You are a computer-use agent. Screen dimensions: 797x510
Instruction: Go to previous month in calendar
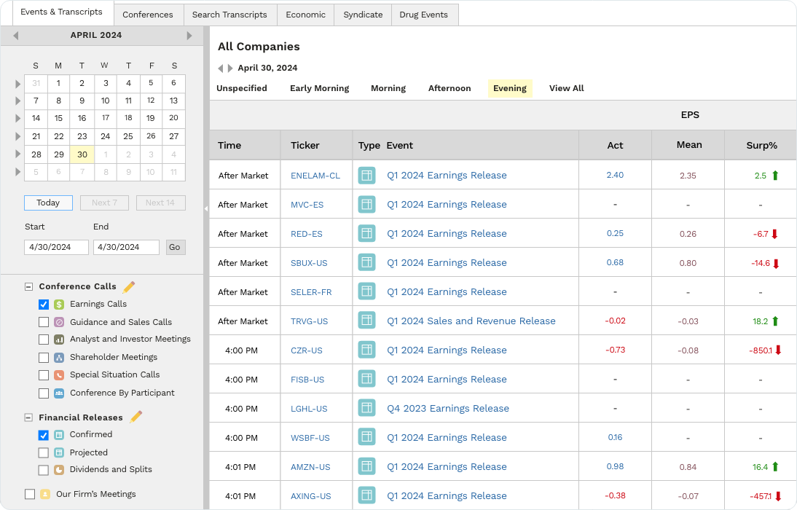click(x=16, y=36)
